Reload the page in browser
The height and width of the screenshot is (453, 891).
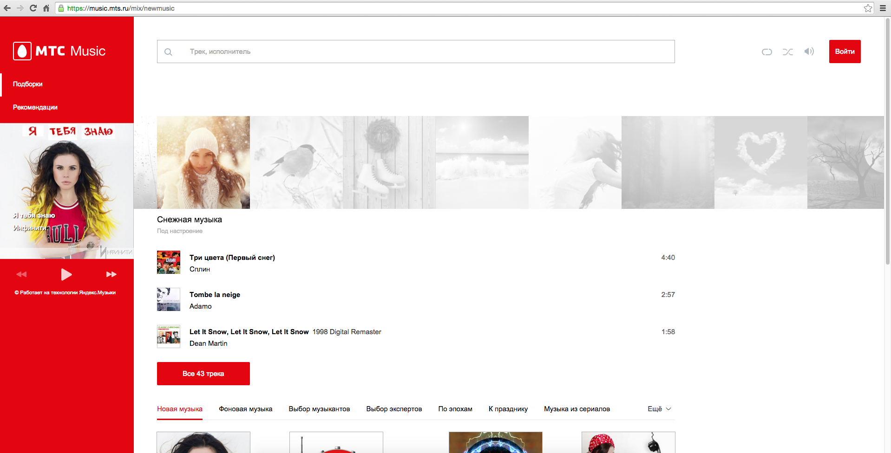33,8
